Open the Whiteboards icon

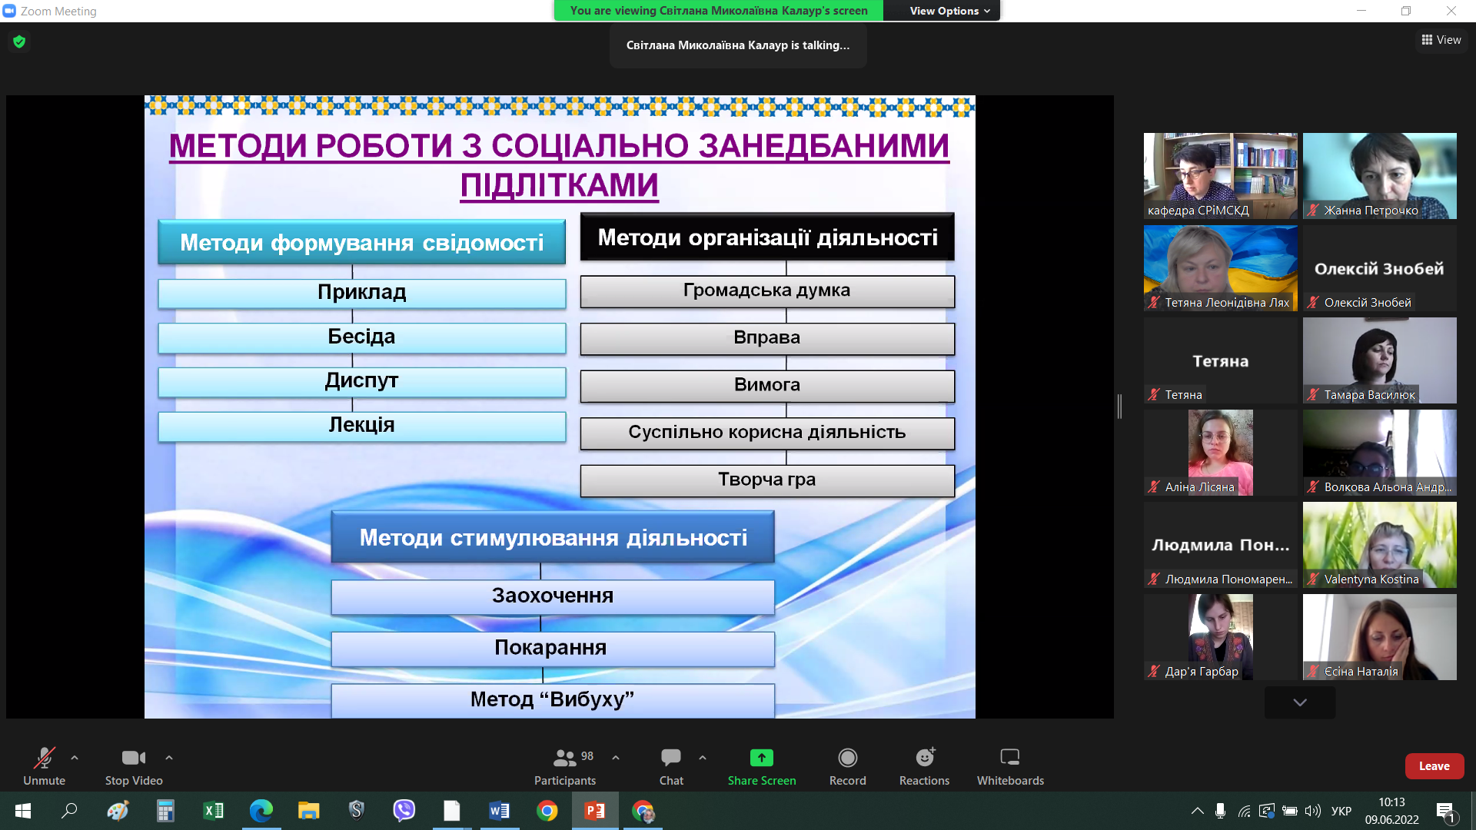(1009, 759)
